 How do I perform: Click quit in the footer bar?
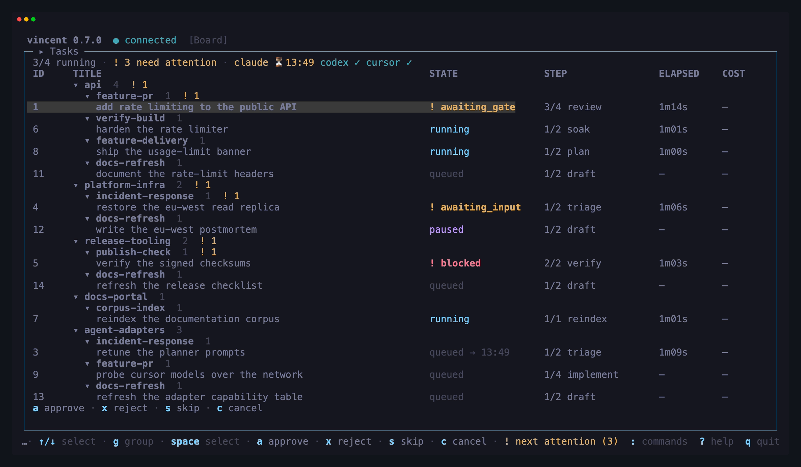pos(762,442)
